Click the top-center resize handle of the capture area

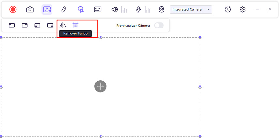[x=101, y=37]
